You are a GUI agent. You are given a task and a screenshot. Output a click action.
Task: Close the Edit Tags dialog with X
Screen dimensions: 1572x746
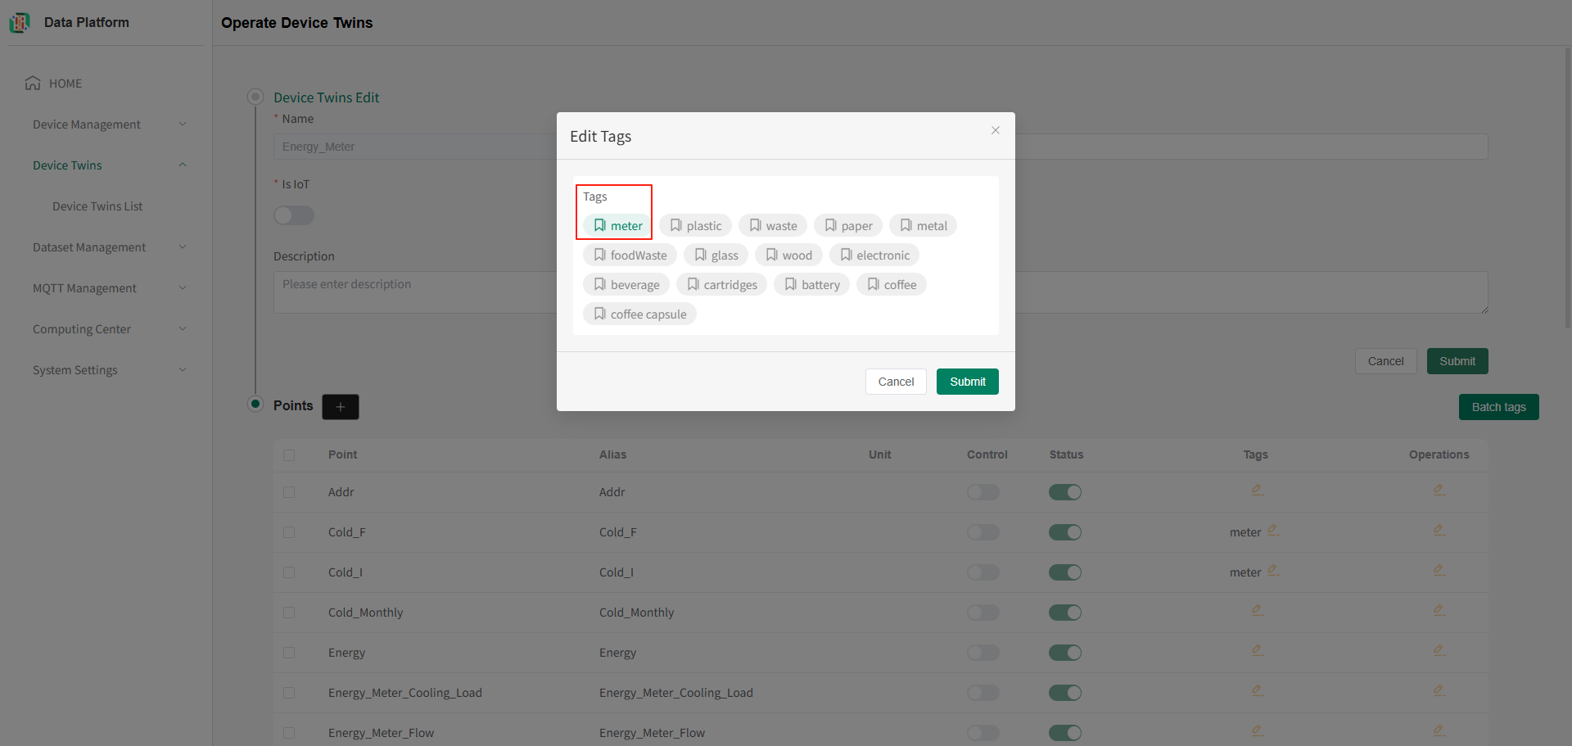996,130
